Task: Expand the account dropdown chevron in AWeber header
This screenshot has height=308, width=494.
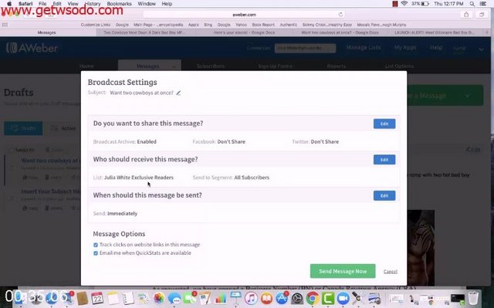Action: pos(481,49)
